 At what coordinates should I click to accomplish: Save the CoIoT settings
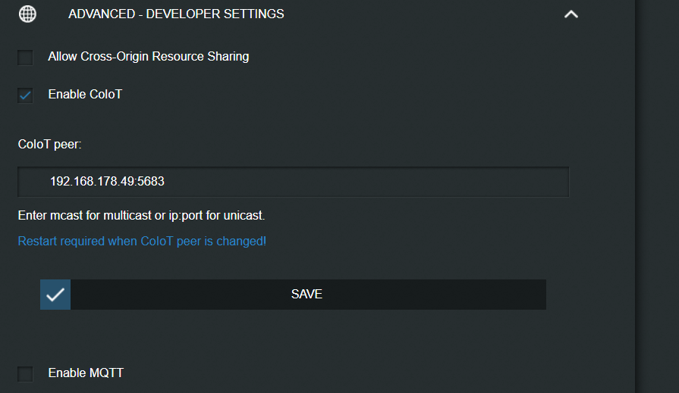[293, 295]
